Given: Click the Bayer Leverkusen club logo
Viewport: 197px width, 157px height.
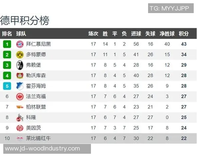Looking at the screenshot, I should [x=20, y=76].
